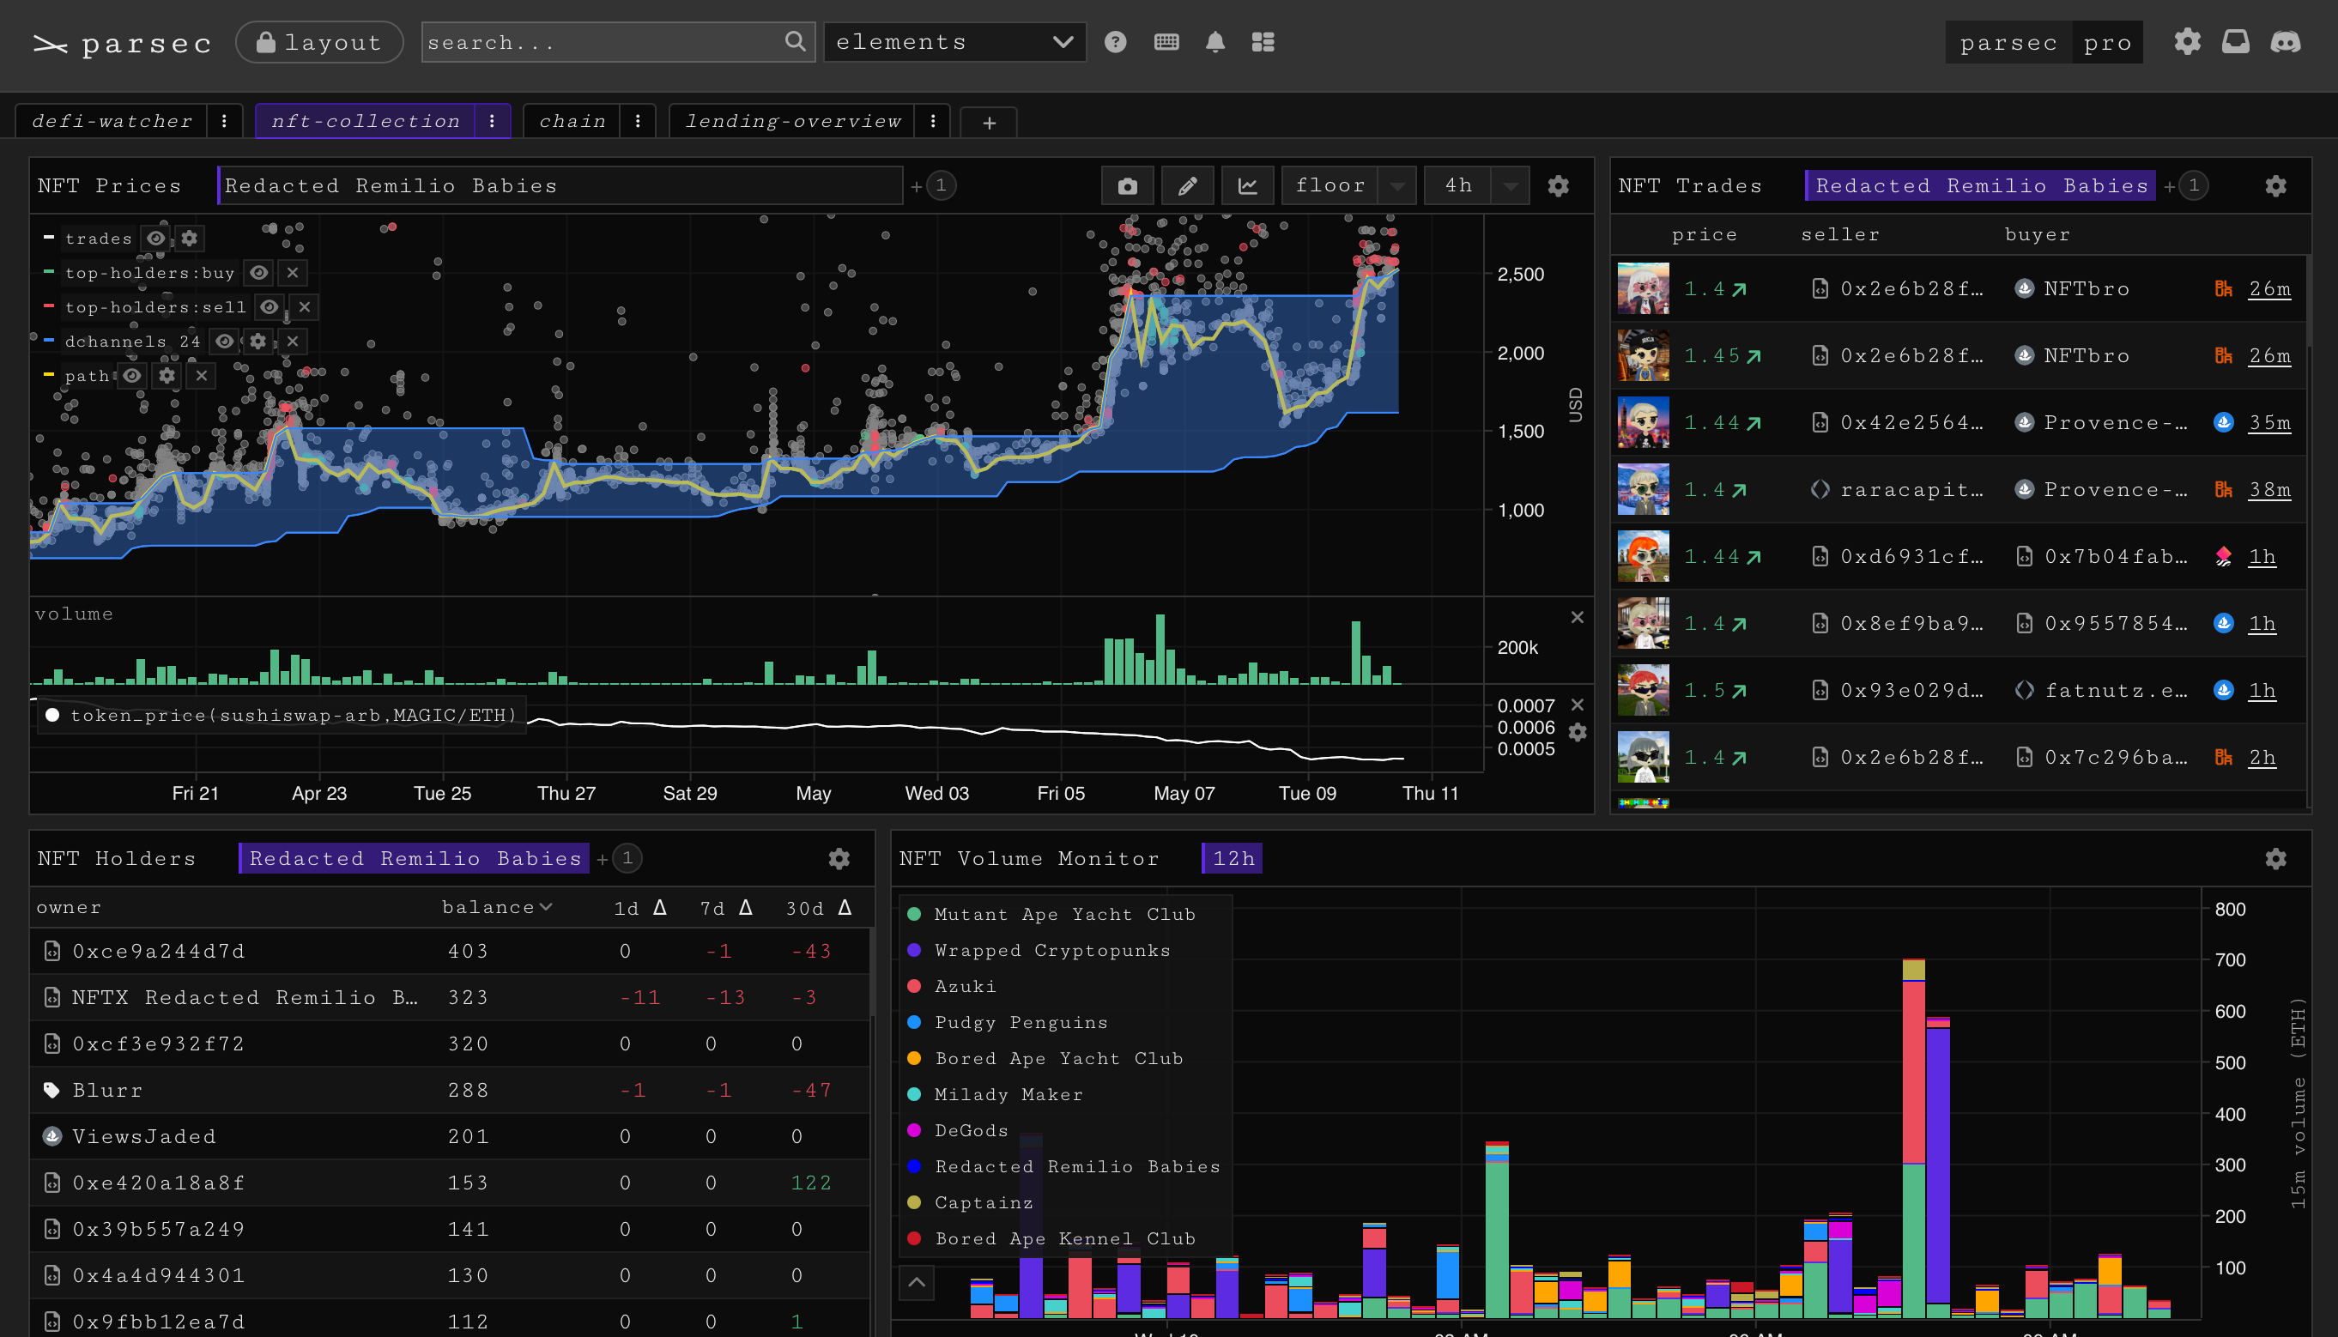Open settings gear for dchannels 24 legend
The image size is (2338, 1337).
[x=258, y=342]
